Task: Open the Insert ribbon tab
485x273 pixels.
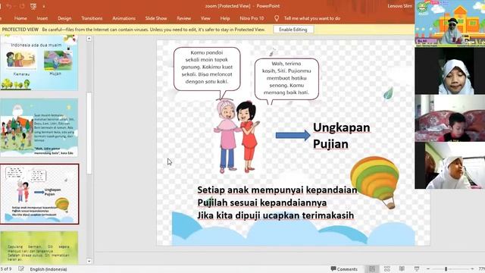Action: point(42,18)
